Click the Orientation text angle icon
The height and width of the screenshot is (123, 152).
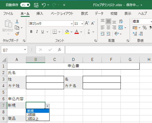pyautogui.click(x=117, y=34)
